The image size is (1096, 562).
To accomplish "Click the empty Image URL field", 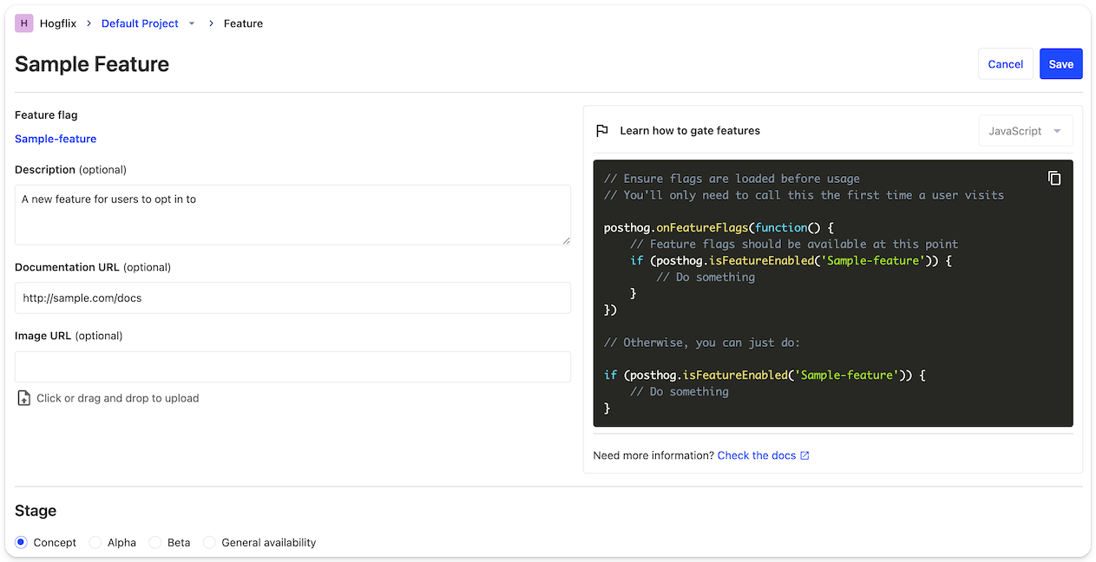I will [x=292, y=367].
